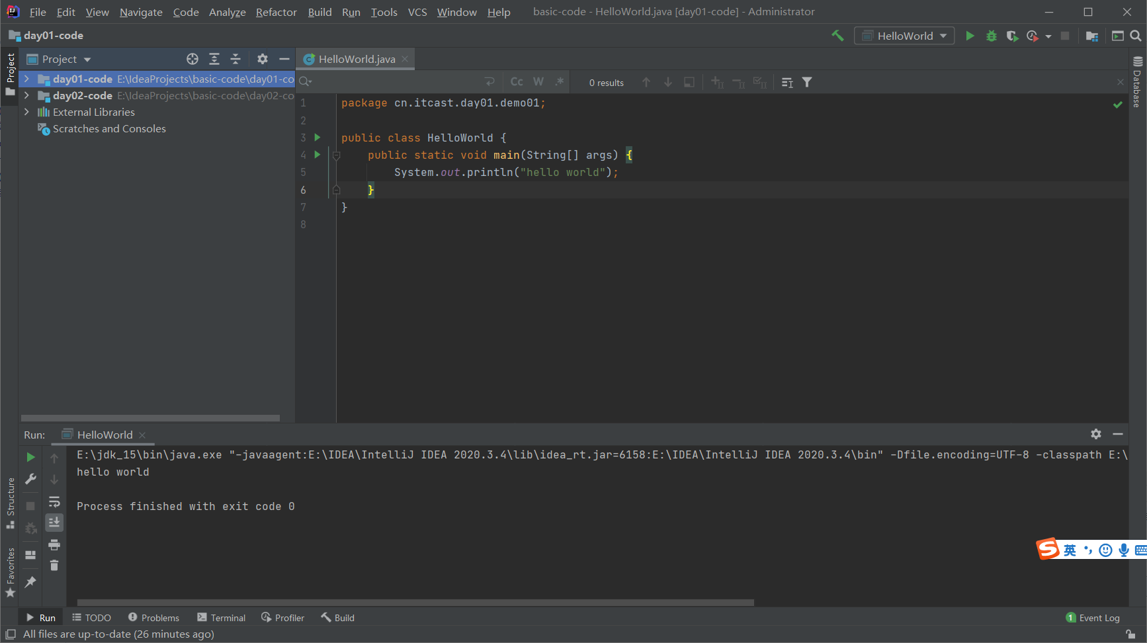Viewport: 1147px width, 643px height.
Task: Open Project Structure icon
Action: point(1091,36)
